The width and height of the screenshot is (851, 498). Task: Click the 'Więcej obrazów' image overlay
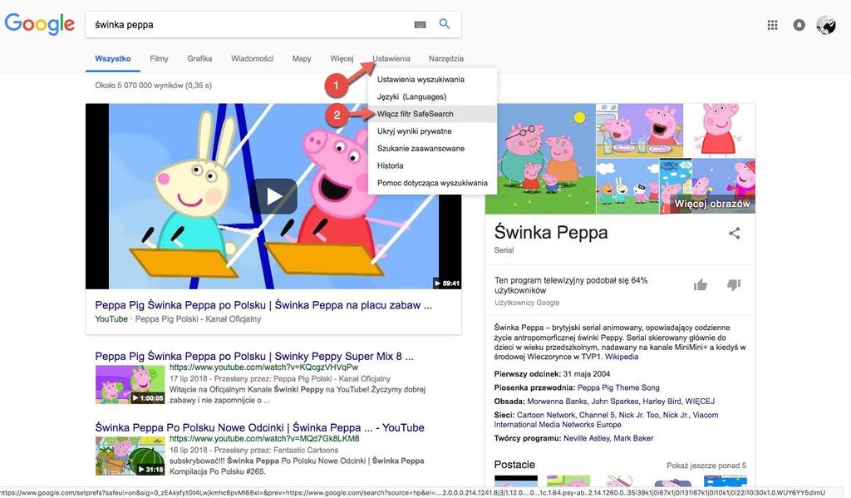tap(711, 204)
